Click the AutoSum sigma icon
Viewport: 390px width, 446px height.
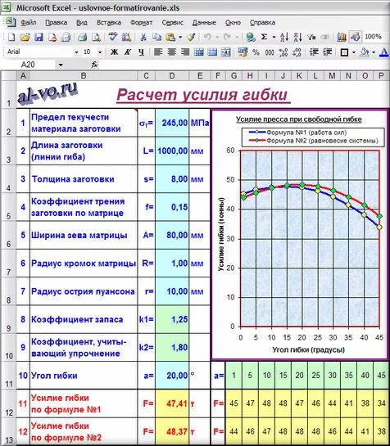(265, 37)
